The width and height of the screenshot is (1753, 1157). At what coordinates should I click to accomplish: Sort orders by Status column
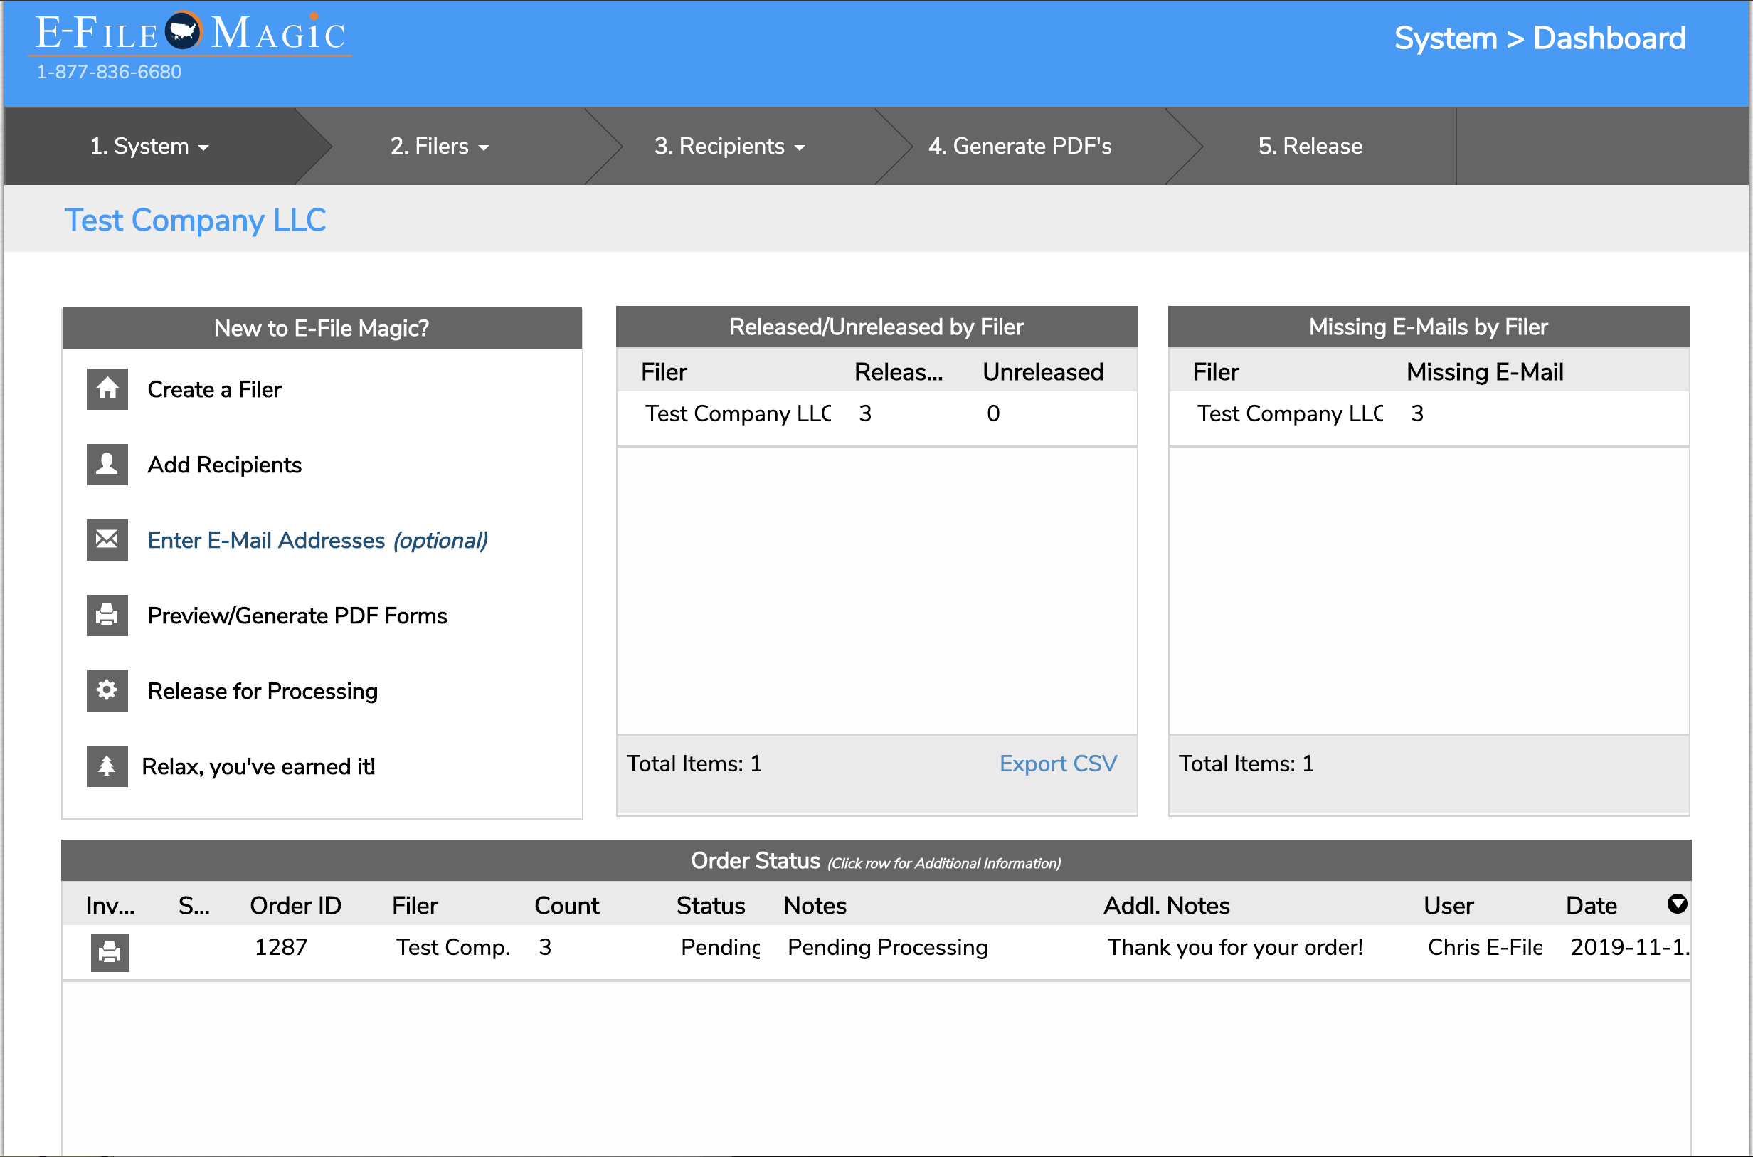[711, 904]
